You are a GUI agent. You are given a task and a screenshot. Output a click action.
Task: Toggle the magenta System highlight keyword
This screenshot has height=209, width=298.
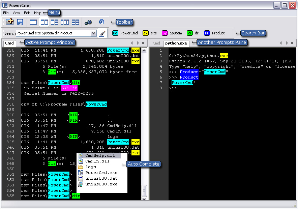172,33
